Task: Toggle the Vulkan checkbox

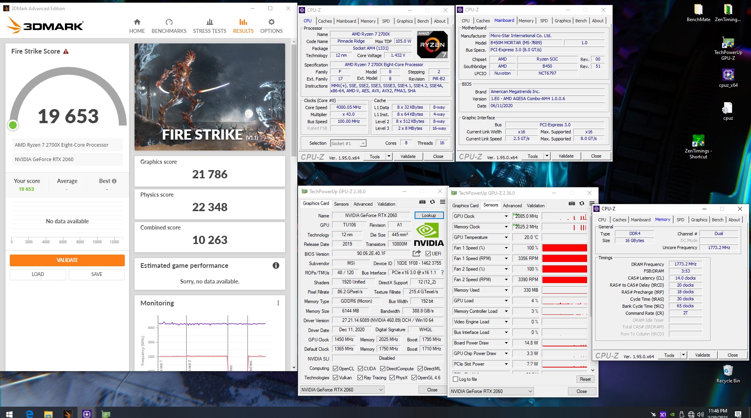Action: pos(335,378)
